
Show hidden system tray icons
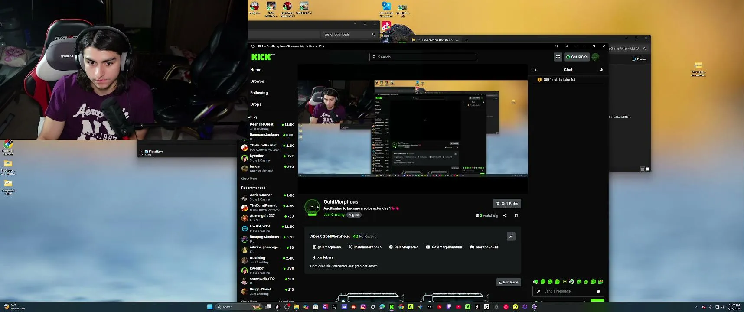[697, 307]
